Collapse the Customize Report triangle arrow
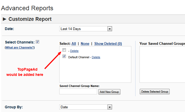The image size is (185, 112). 4,19
